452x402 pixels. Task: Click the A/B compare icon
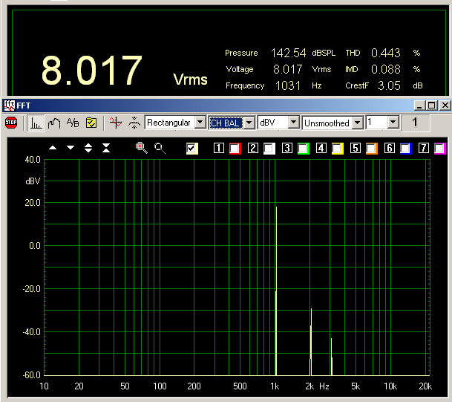pos(73,123)
